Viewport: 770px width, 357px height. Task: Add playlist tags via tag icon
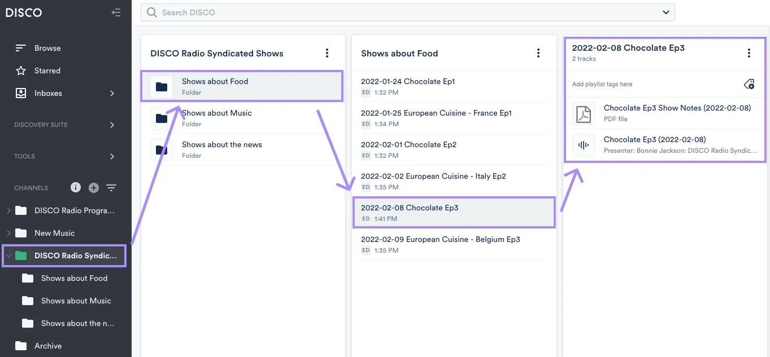click(x=749, y=83)
